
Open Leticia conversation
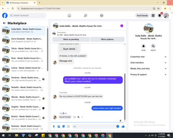coord(24,69)
